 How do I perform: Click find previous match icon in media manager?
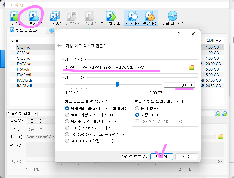(218, 114)
